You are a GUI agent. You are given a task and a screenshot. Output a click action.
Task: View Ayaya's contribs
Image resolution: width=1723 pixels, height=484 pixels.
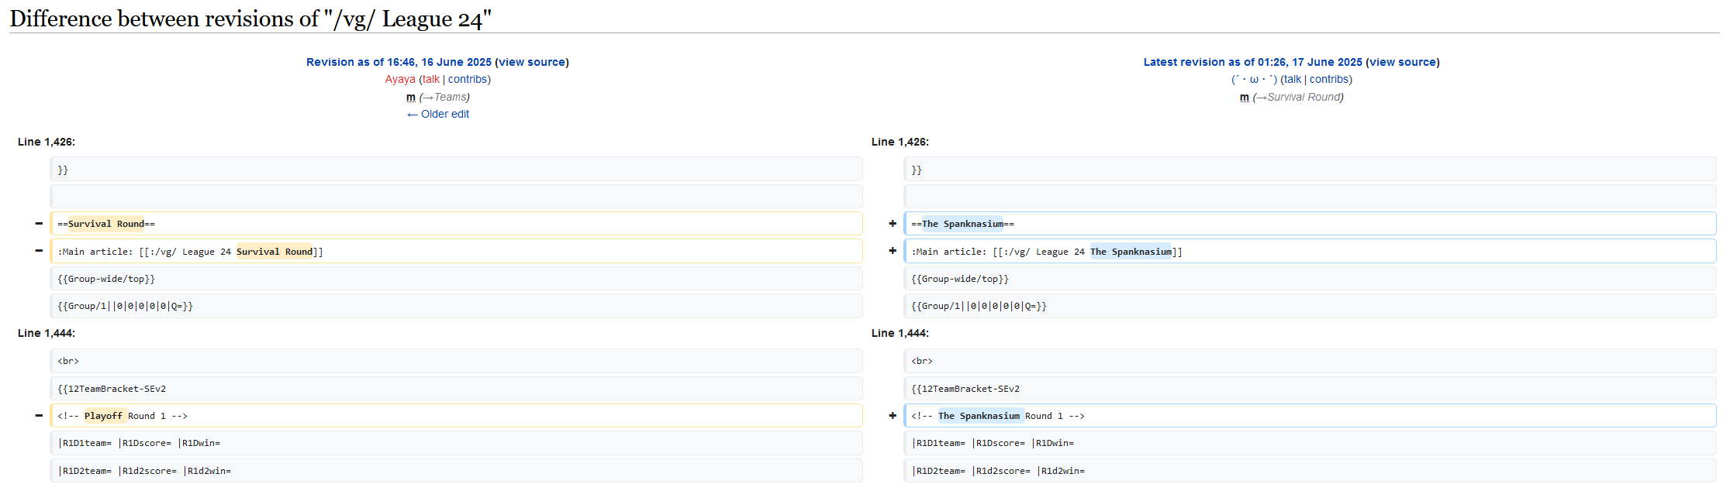[468, 79]
